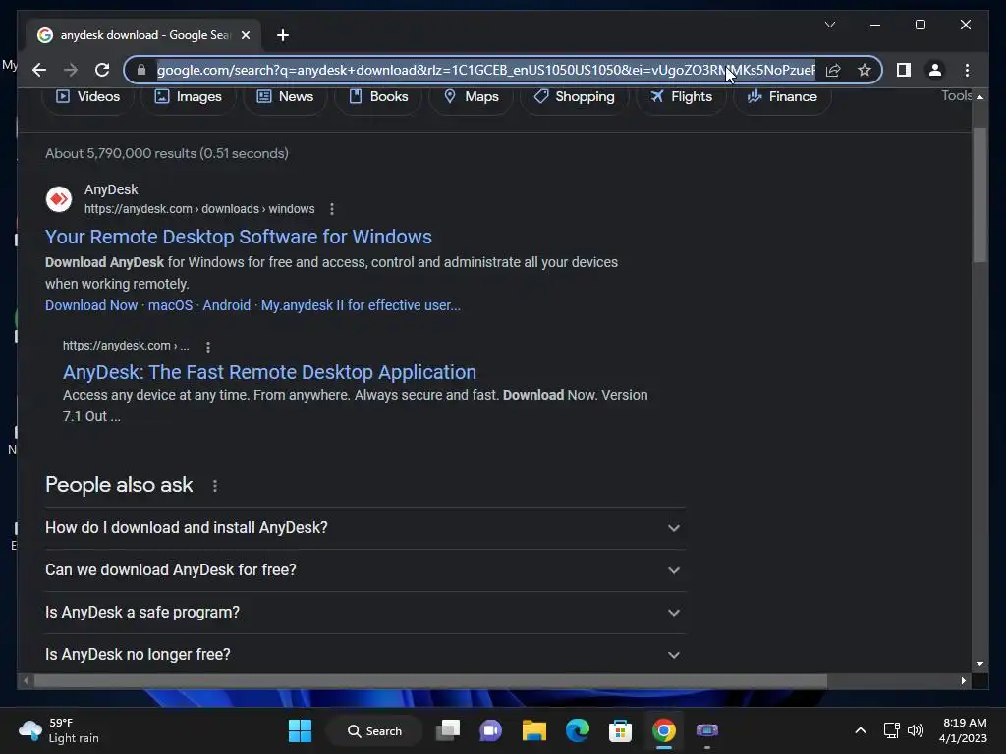Open Microsoft Store from the taskbar
The height and width of the screenshot is (754, 1006).
[621, 730]
